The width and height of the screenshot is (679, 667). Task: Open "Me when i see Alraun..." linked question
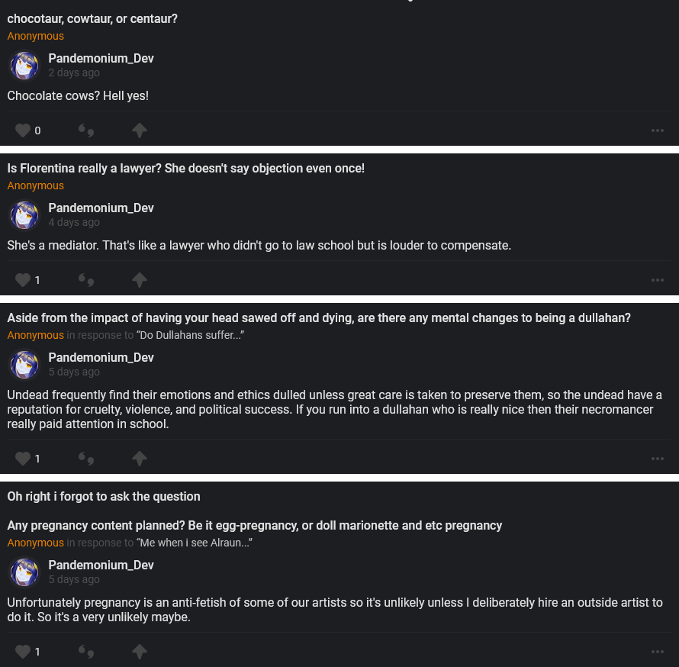click(195, 543)
